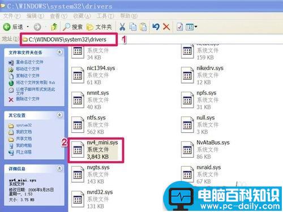The width and height of the screenshot is (283, 212).
Task: Go up one folder level
Action: coord(54,27)
